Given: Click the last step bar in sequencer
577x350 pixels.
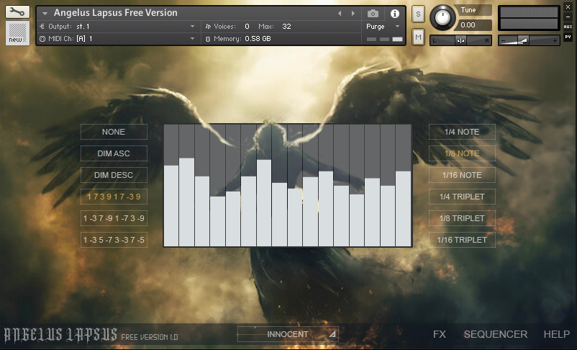Looking at the screenshot, I should pos(404,209).
